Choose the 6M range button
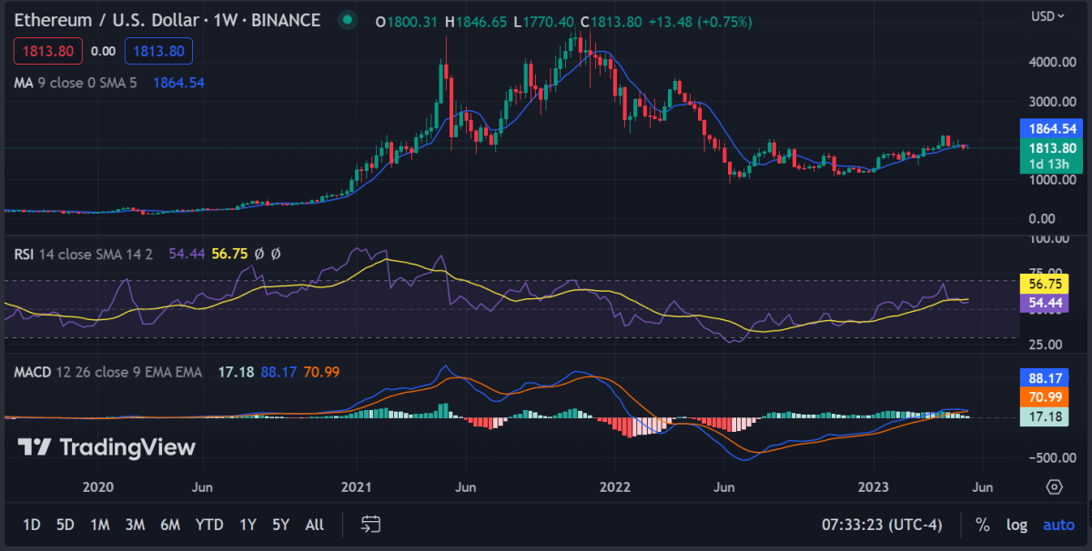This screenshot has height=551, width=1092. coord(170,525)
